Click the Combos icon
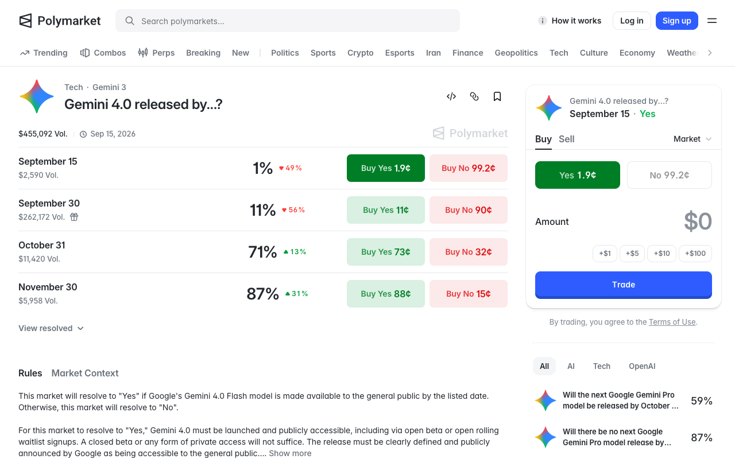The height and width of the screenshot is (459, 735). [x=85, y=53]
